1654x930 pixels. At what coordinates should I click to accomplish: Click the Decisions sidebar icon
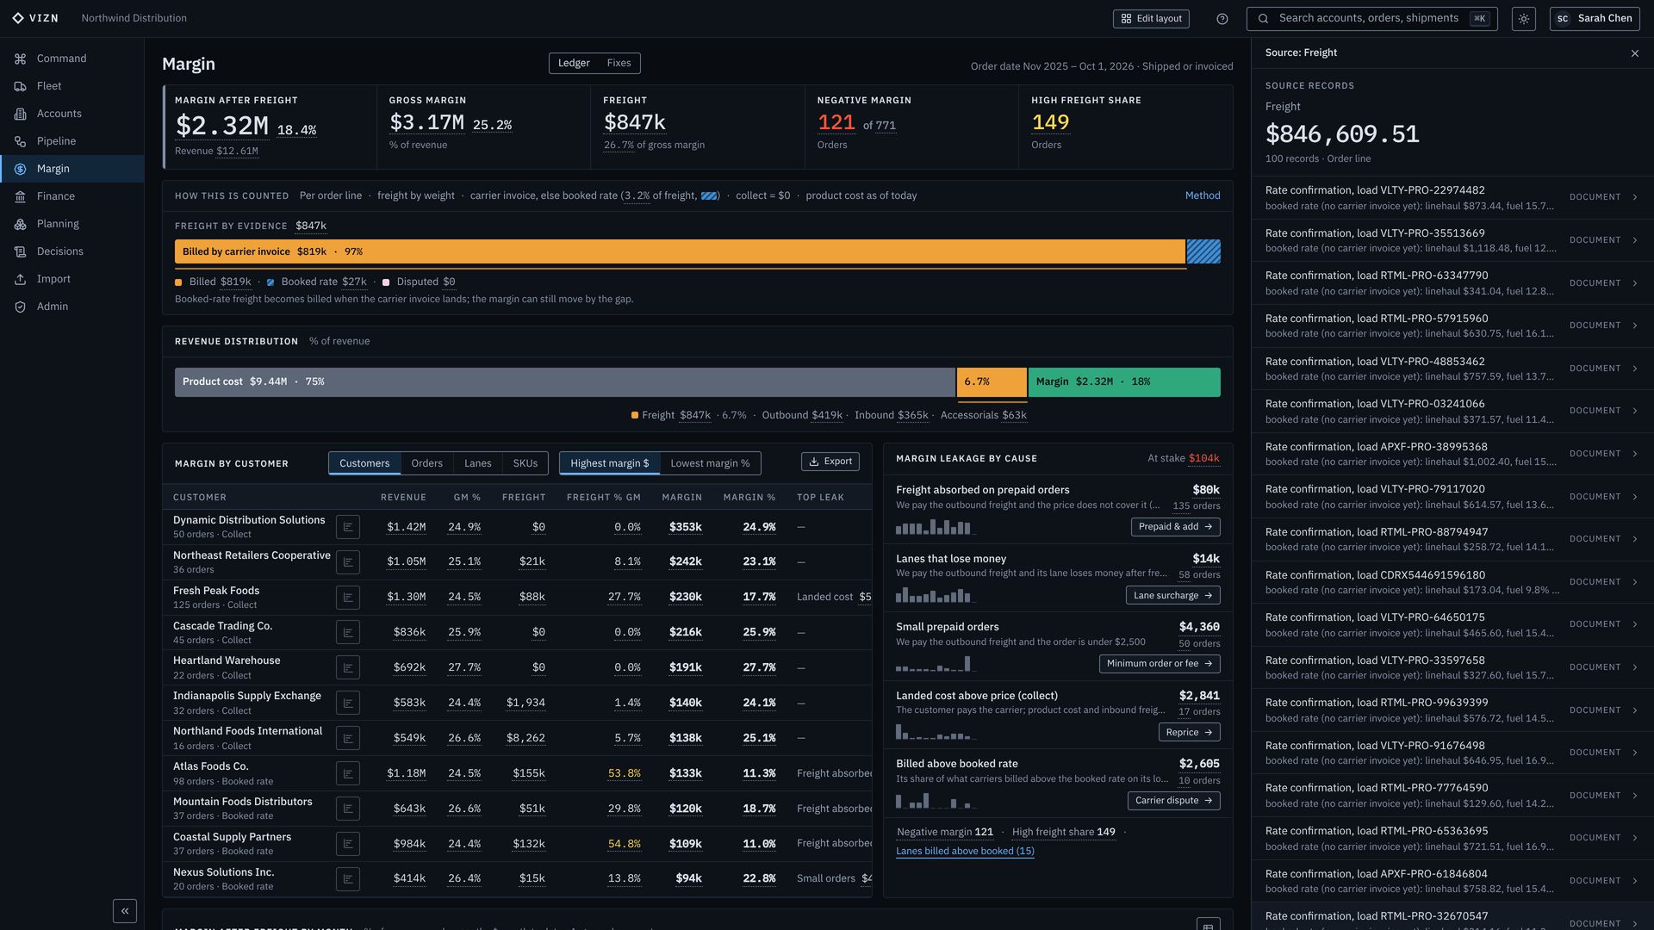pos(20,251)
